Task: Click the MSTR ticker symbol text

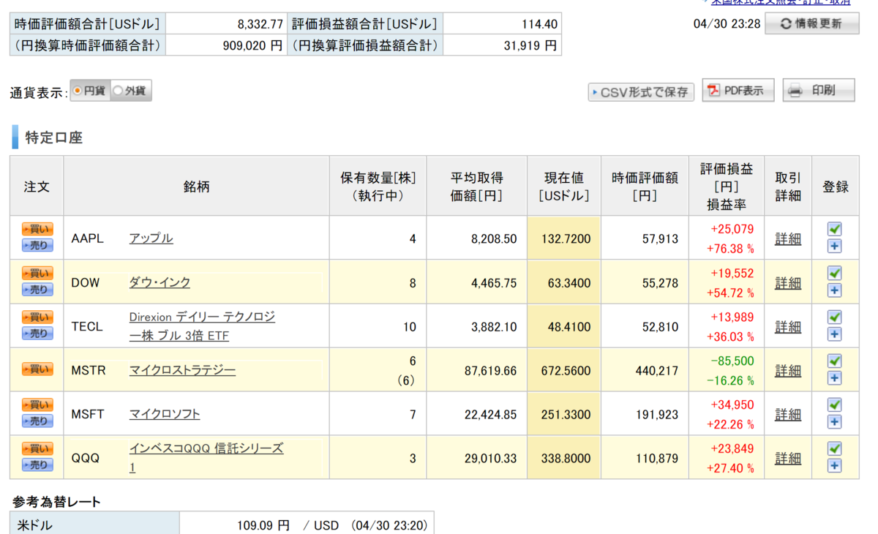Action: [x=89, y=370]
